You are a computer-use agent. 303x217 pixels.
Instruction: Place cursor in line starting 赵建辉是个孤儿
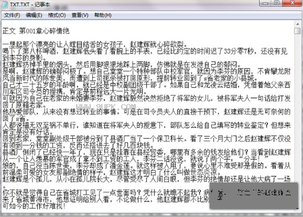146,179
